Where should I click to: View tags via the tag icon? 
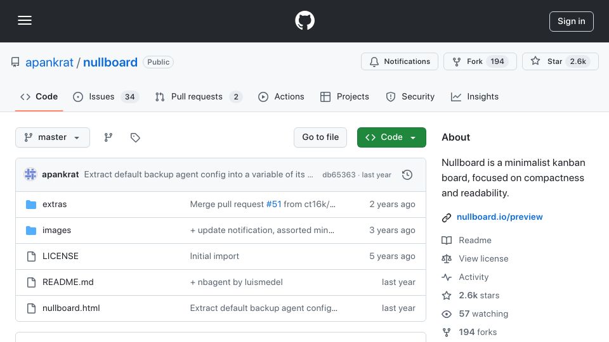pyautogui.click(x=135, y=137)
